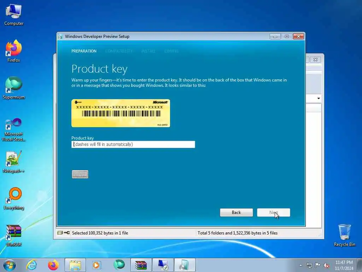Launch Notepad++ from the desktop
Viewport: 362px width, 272px height.
pos(14,162)
